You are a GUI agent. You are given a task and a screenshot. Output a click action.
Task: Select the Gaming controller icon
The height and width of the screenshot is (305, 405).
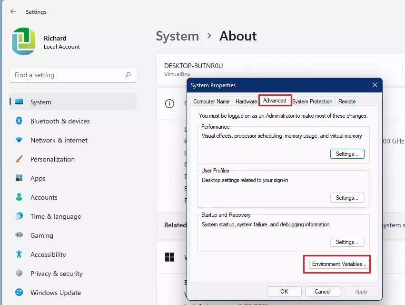click(19, 235)
